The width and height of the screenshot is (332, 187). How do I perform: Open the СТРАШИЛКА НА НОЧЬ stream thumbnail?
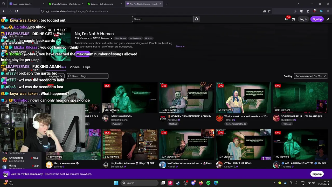244,144
